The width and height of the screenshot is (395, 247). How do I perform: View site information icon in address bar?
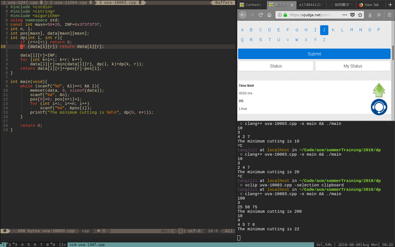point(280,15)
